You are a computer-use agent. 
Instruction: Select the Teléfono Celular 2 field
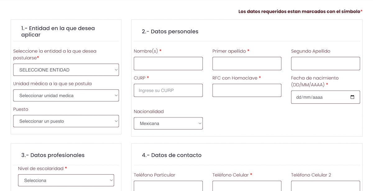(325, 186)
